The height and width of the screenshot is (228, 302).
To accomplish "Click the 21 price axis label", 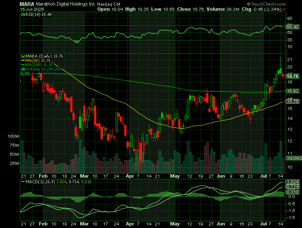I will [x=289, y=60].
